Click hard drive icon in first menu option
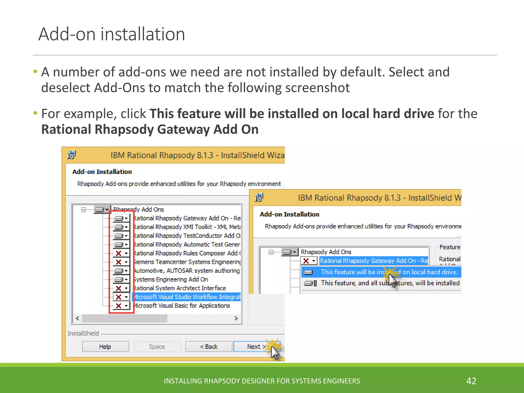This screenshot has height=393, width=524. coord(309,272)
